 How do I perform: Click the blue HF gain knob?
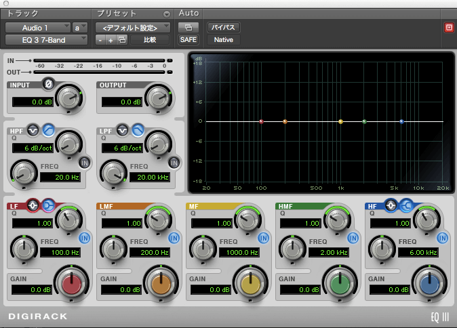pos(429,283)
